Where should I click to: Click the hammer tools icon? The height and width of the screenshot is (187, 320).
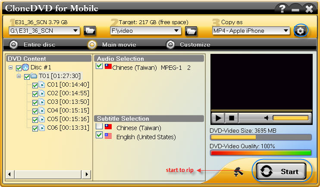(x=238, y=172)
